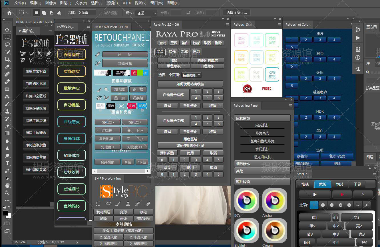Click the Info icon in the right dock

pyautogui.click(x=358, y=57)
